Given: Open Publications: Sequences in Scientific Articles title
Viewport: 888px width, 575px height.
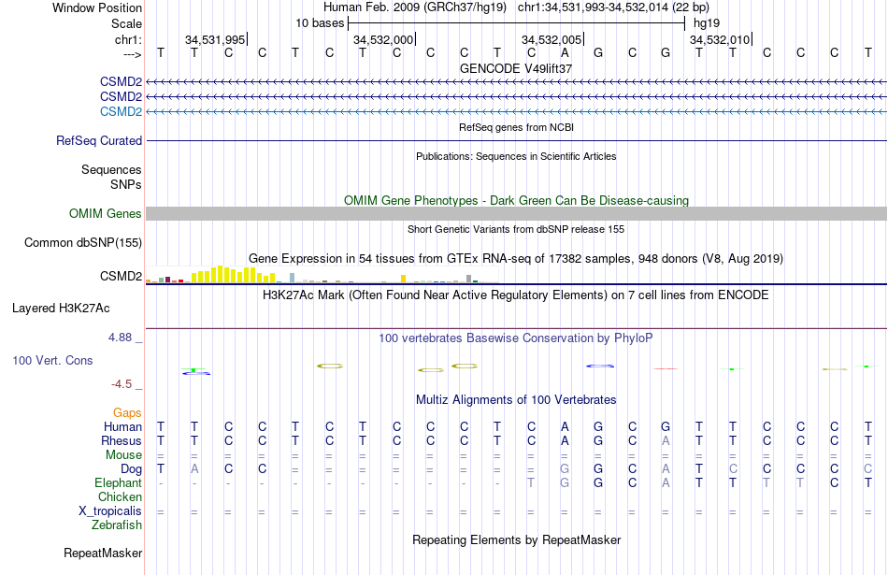Looking at the screenshot, I should click(x=516, y=156).
